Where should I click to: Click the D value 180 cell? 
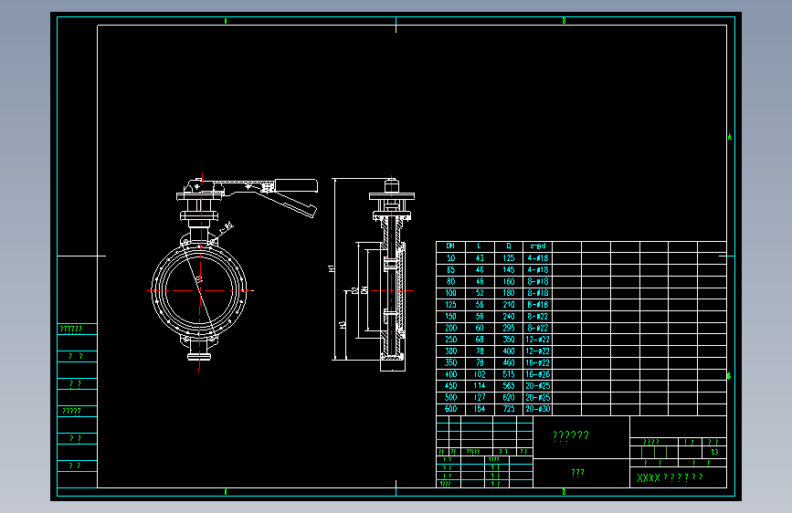[x=509, y=293]
